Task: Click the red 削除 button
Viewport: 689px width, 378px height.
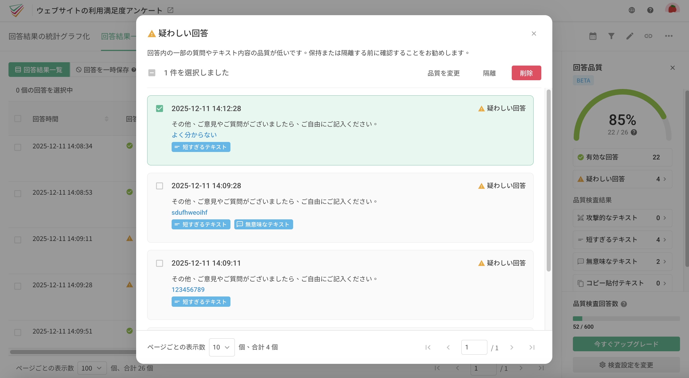Action: coord(526,73)
